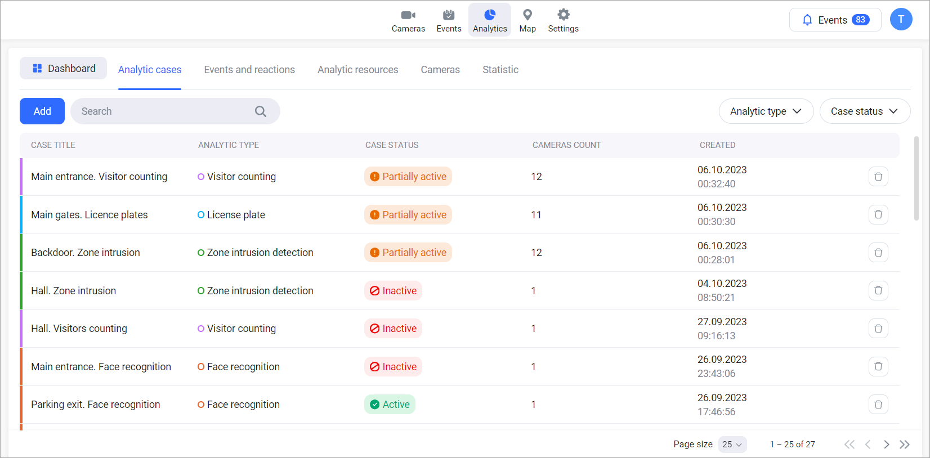Screen dimensions: 930x458
Task: Delete the Main entrance. Visitor counting case
Action: click(878, 177)
